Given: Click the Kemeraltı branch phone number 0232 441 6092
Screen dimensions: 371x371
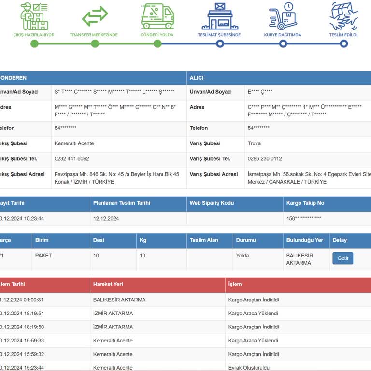Looking at the screenshot, I should point(71,158).
